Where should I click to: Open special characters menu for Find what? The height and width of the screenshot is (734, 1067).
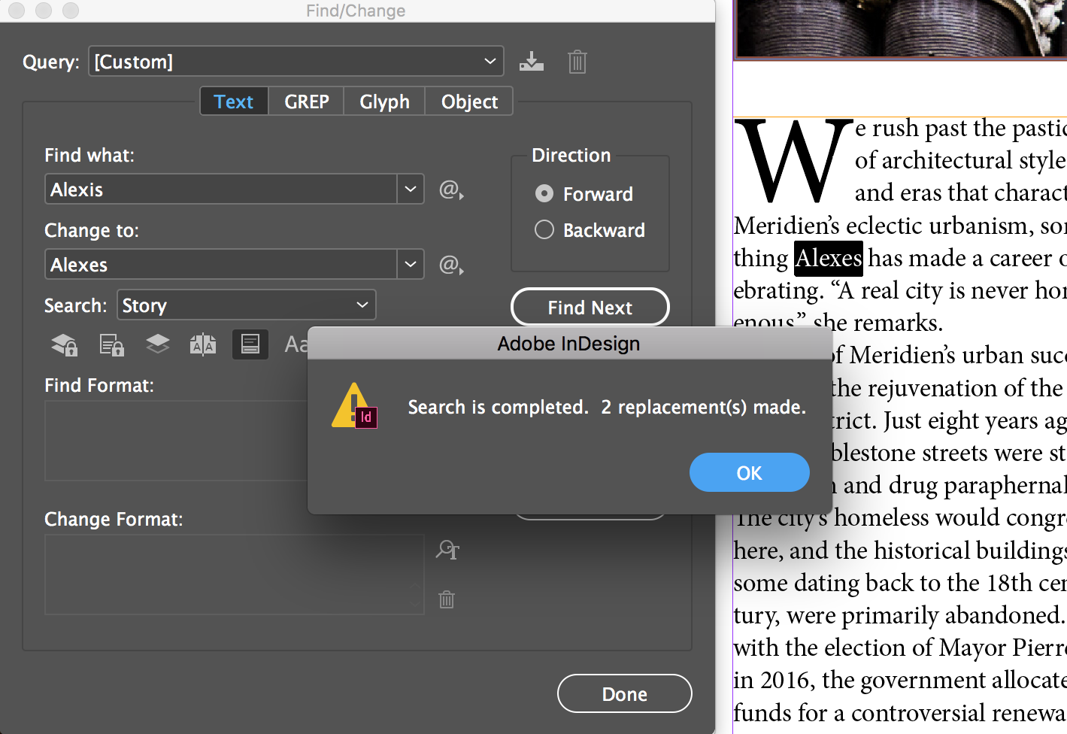pos(451,190)
